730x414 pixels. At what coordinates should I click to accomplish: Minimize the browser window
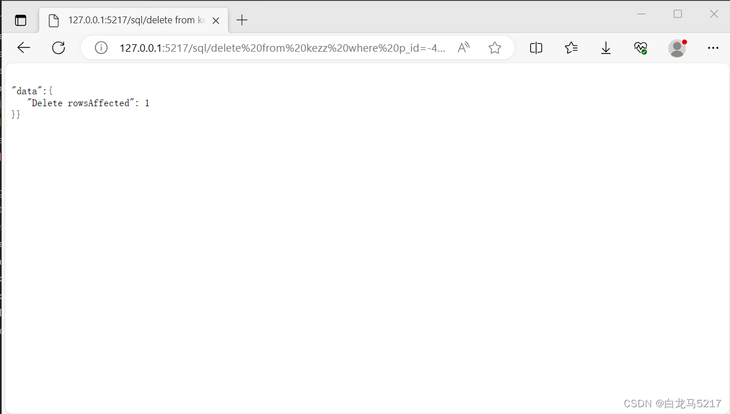[641, 14]
